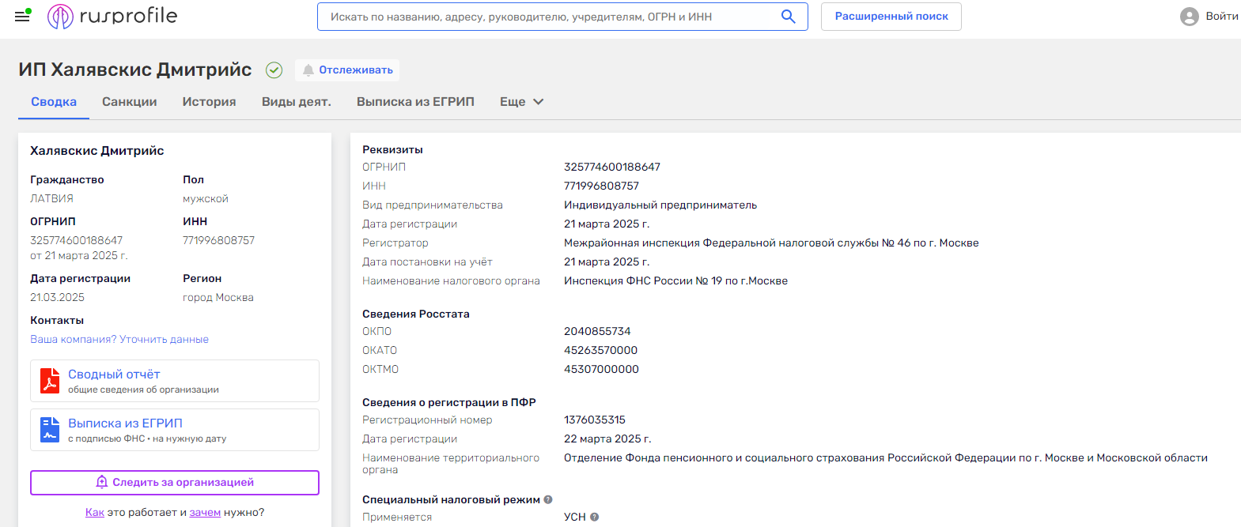Screen dimensions: 1241x527
Task: Click the ИНН value 771996808757 in Реквизиты
Action: (601, 186)
